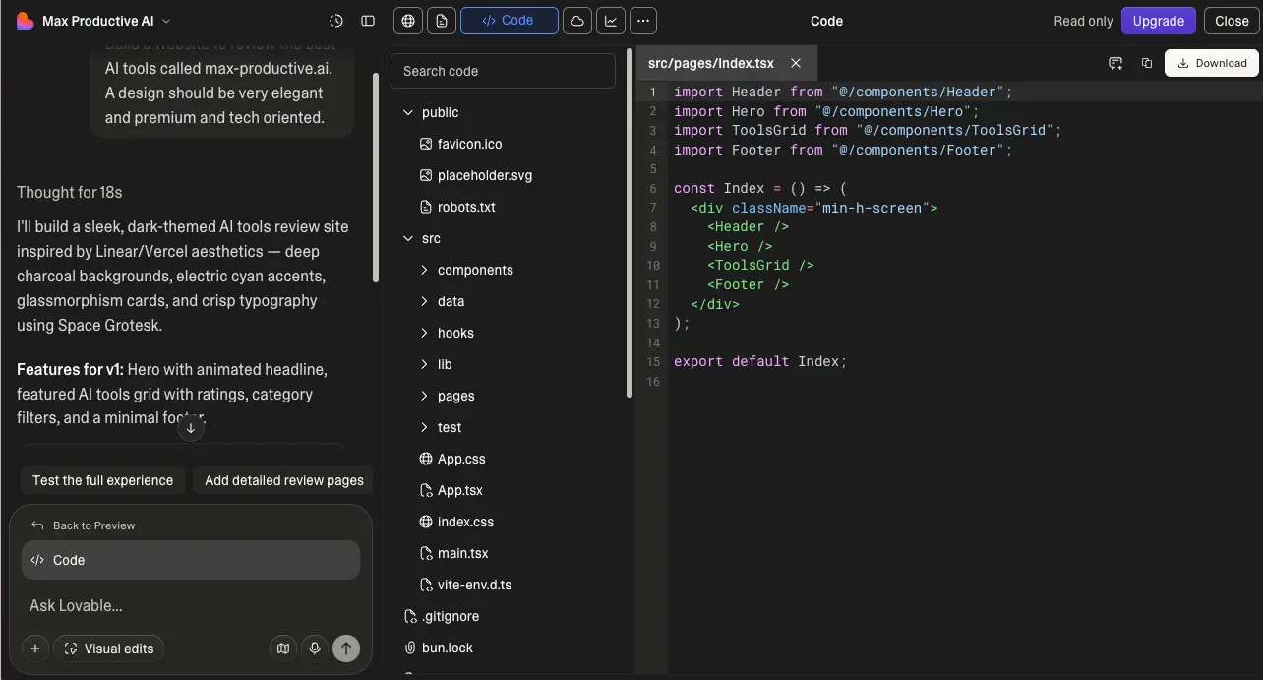Click the App.tsx file icon
Image resolution: width=1263 pixels, height=680 pixels.
[x=426, y=490]
